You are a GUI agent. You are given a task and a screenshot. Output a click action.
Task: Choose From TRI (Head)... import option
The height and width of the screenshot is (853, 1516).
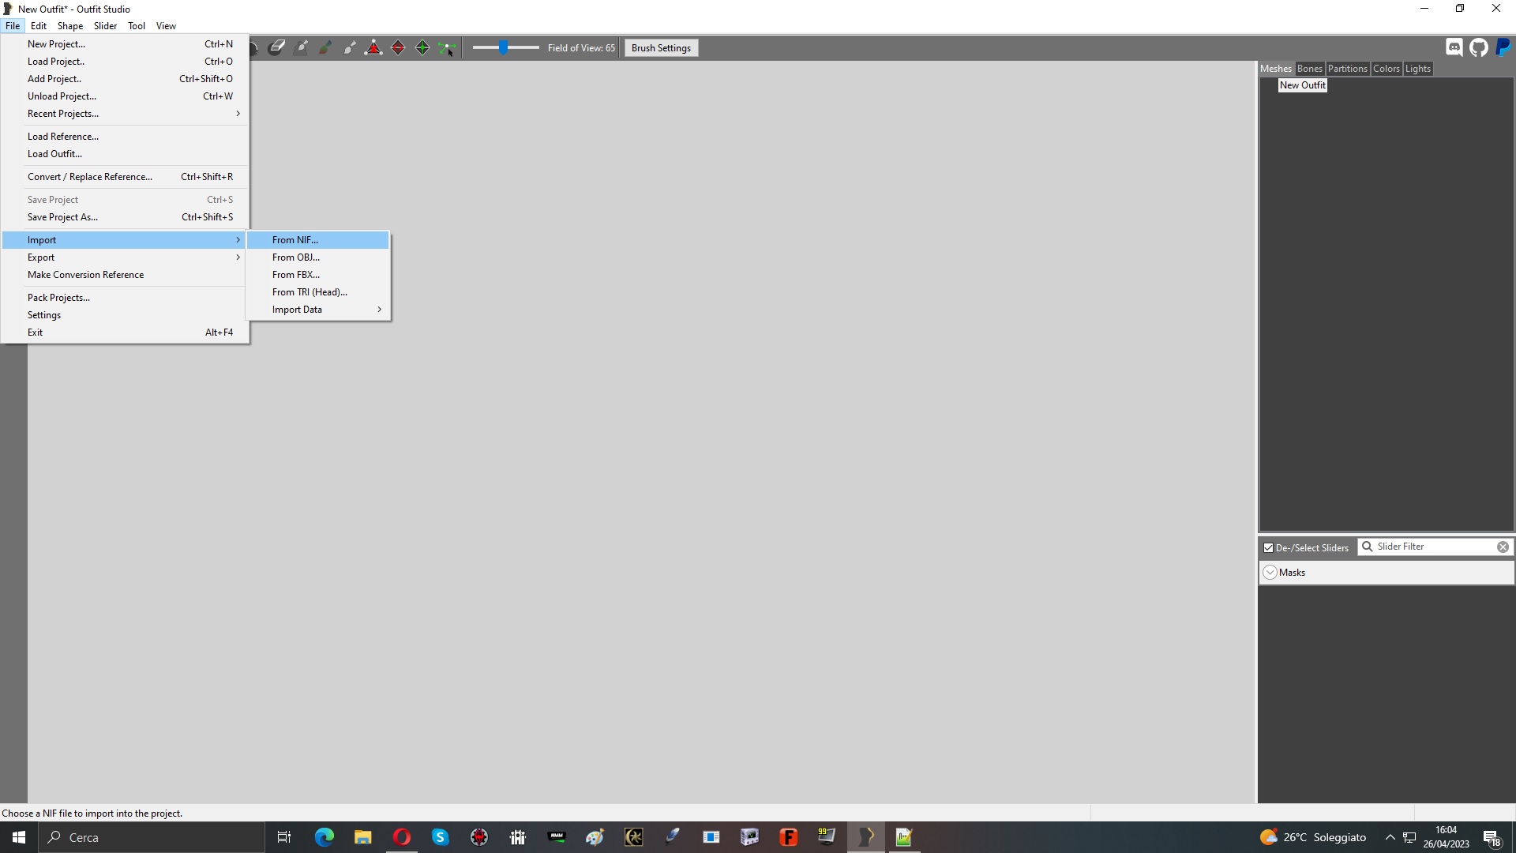pyautogui.click(x=318, y=292)
